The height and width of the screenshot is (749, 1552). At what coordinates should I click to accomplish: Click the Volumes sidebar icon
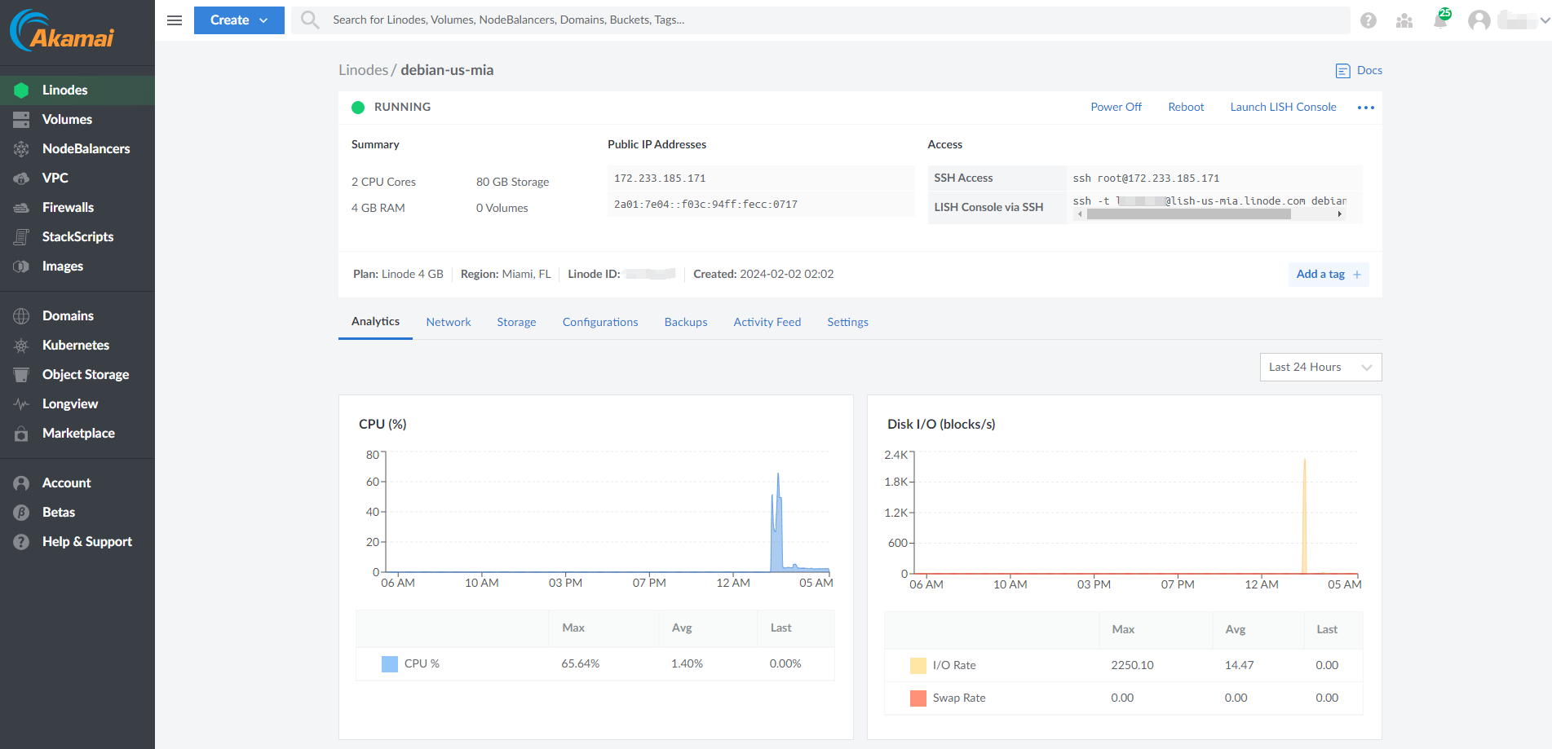[21, 119]
